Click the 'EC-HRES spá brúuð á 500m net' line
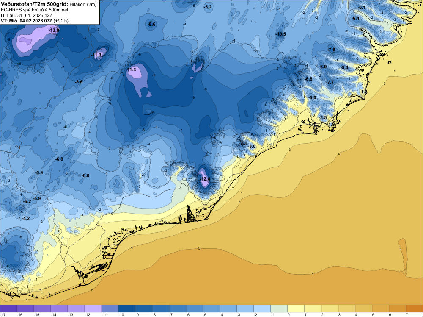 (x=31, y=10)
